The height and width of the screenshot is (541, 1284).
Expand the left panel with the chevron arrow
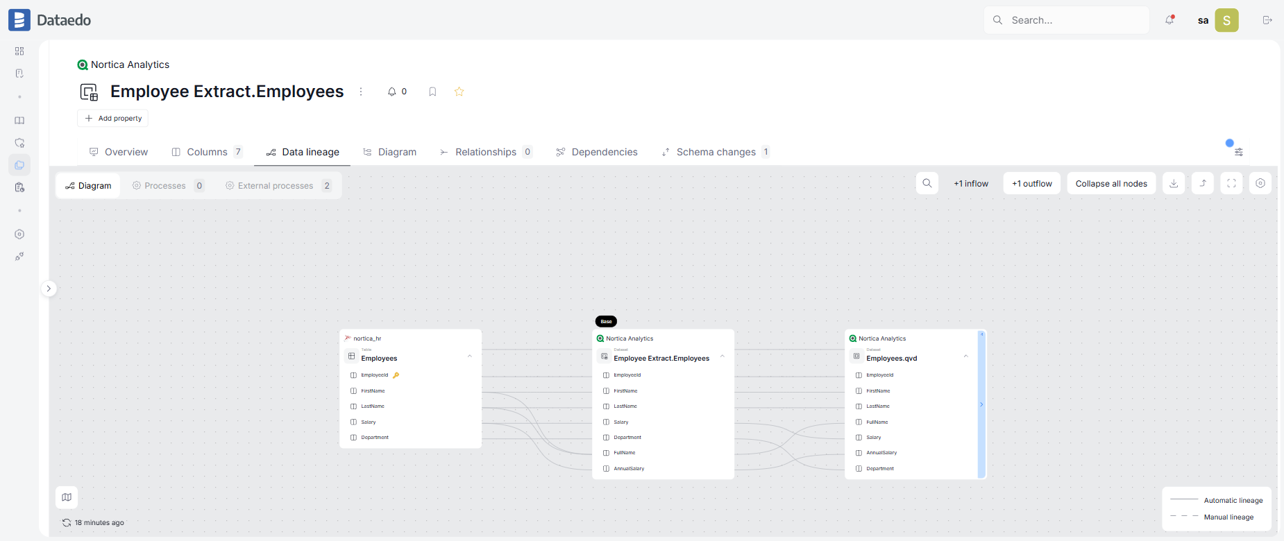pyautogui.click(x=49, y=289)
